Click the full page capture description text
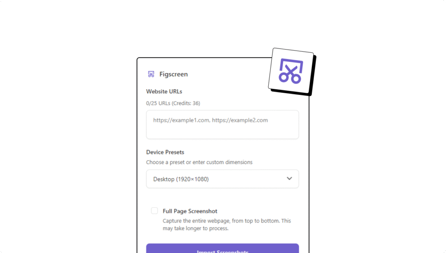Image resolution: width=446 pixels, height=253 pixels. click(226, 225)
